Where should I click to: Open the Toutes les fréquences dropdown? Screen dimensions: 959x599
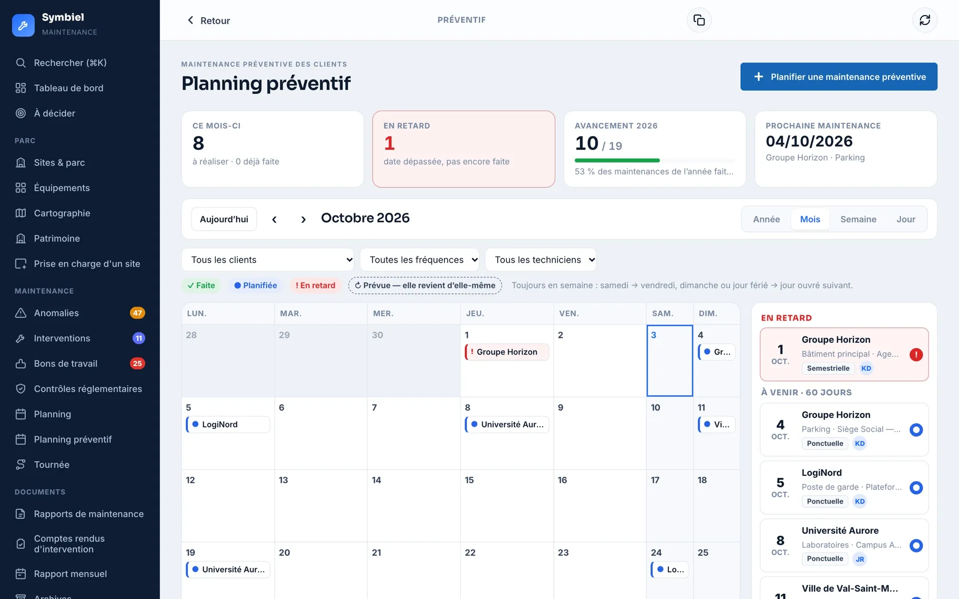click(x=420, y=260)
